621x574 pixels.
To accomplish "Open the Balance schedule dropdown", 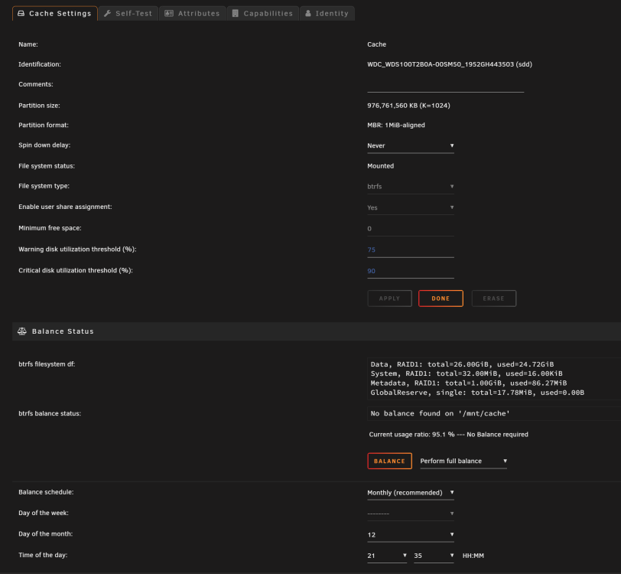I will [410, 493].
